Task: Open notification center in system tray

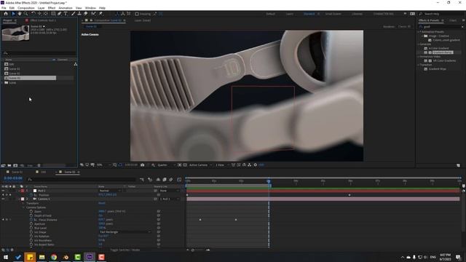Action: point(458,257)
